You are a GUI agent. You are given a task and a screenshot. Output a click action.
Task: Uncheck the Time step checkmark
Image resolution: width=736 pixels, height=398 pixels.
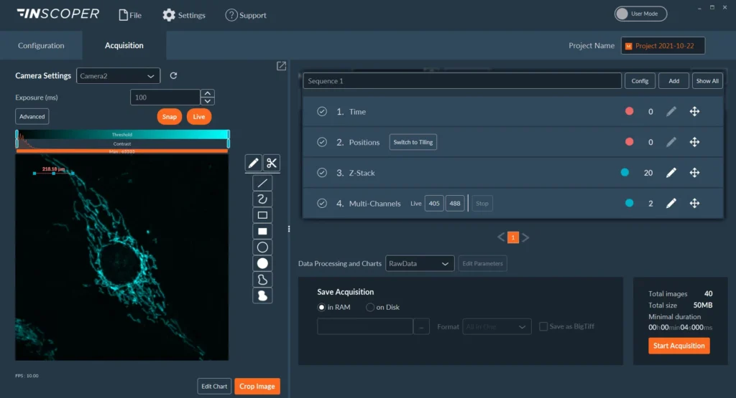click(322, 112)
